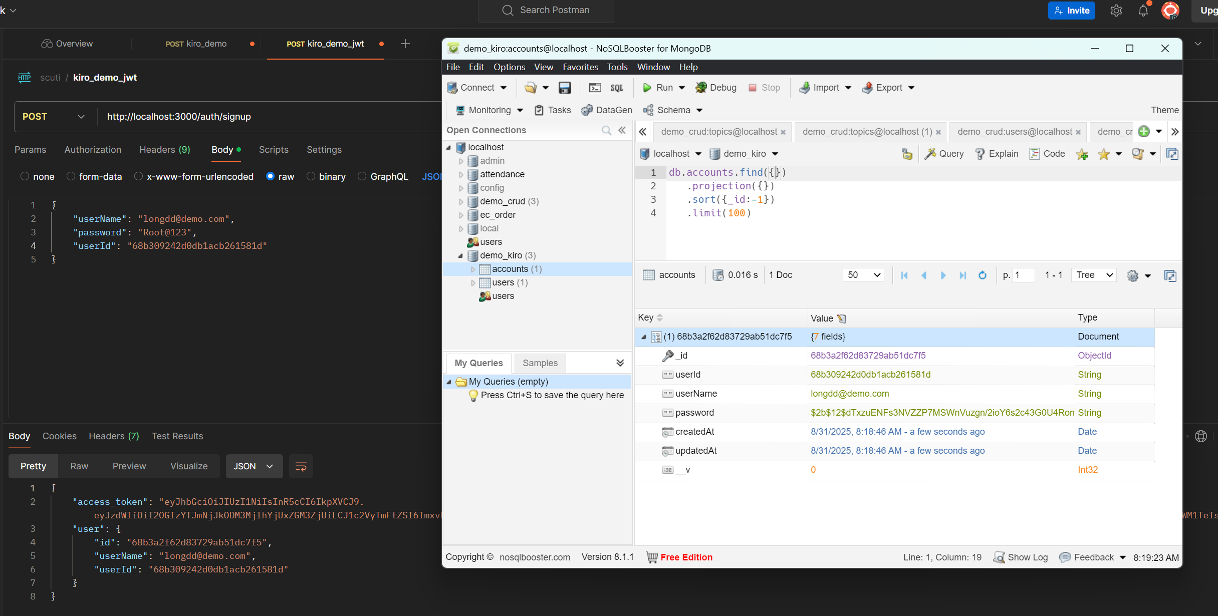Viewport: 1218px width, 616px height.
Task: Collapse the document 68b3a2f62d83729ab51dc7f5 row
Action: point(644,337)
